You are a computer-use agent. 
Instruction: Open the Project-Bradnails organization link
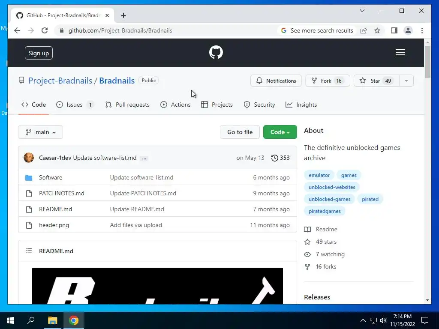[x=60, y=81]
